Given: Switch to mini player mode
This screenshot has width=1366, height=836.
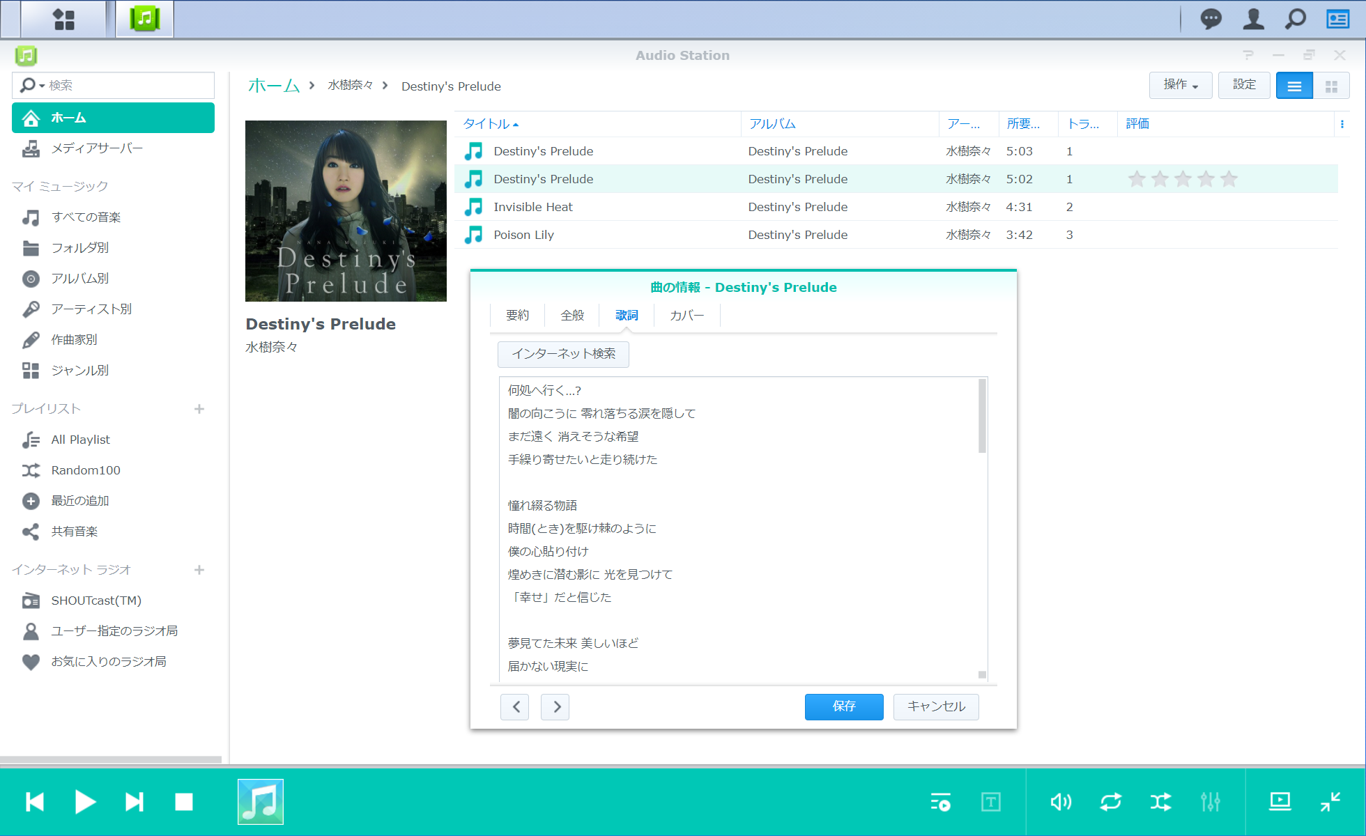Looking at the screenshot, I should 1330,802.
